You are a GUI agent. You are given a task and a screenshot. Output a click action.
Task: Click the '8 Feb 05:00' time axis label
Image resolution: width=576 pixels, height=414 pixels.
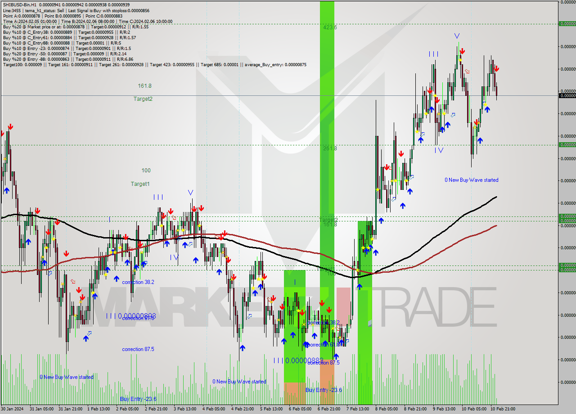point(387,409)
